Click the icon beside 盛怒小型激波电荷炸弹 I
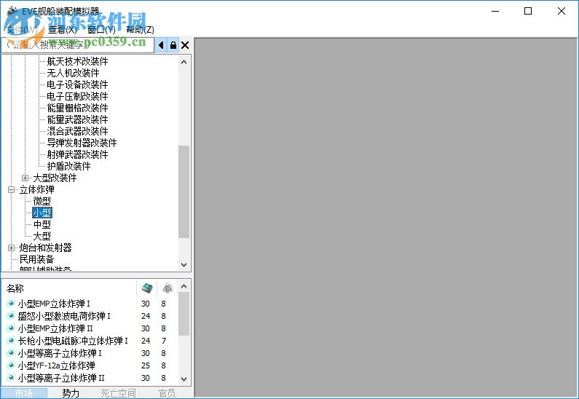This screenshot has height=399, width=579. (x=11, y=316)
